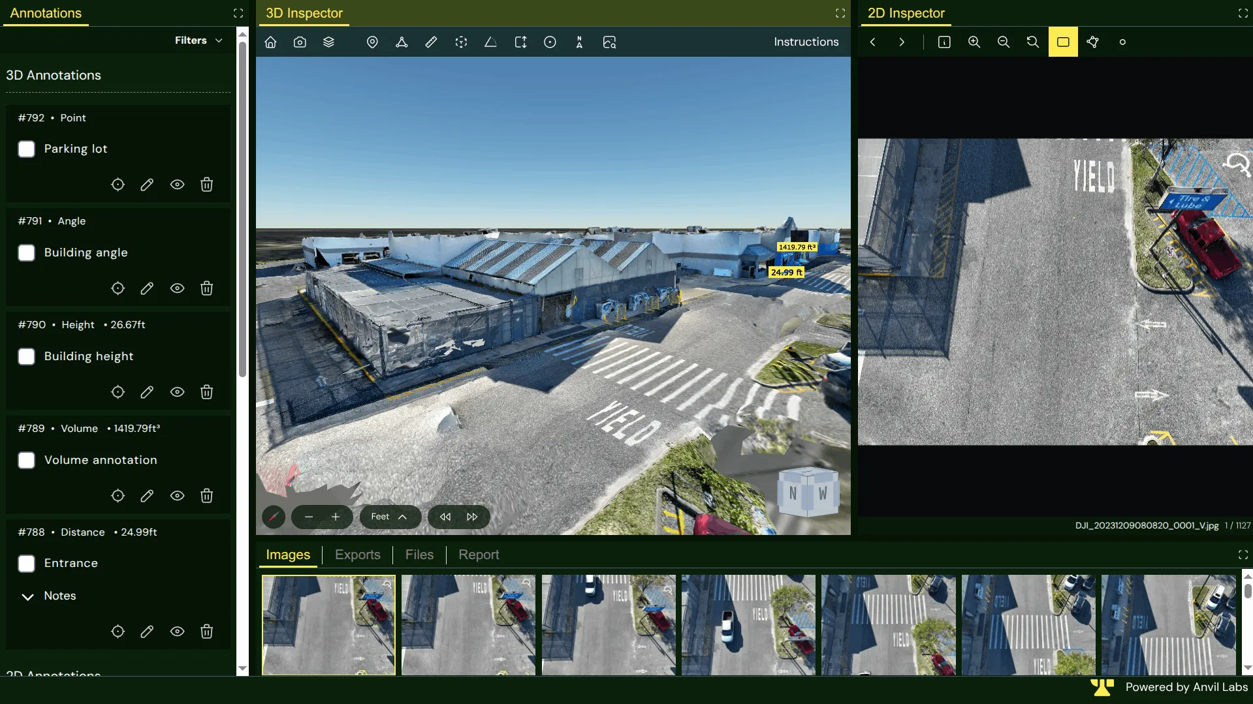
Task: Select the ruler distance measurement tool
Action: tap(431, 42)
